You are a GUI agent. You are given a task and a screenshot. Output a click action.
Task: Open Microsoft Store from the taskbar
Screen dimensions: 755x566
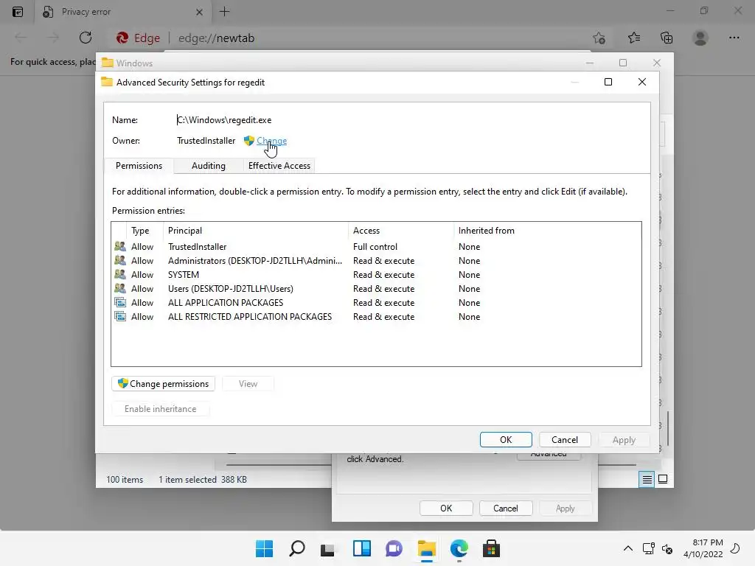tap(491, 548)
